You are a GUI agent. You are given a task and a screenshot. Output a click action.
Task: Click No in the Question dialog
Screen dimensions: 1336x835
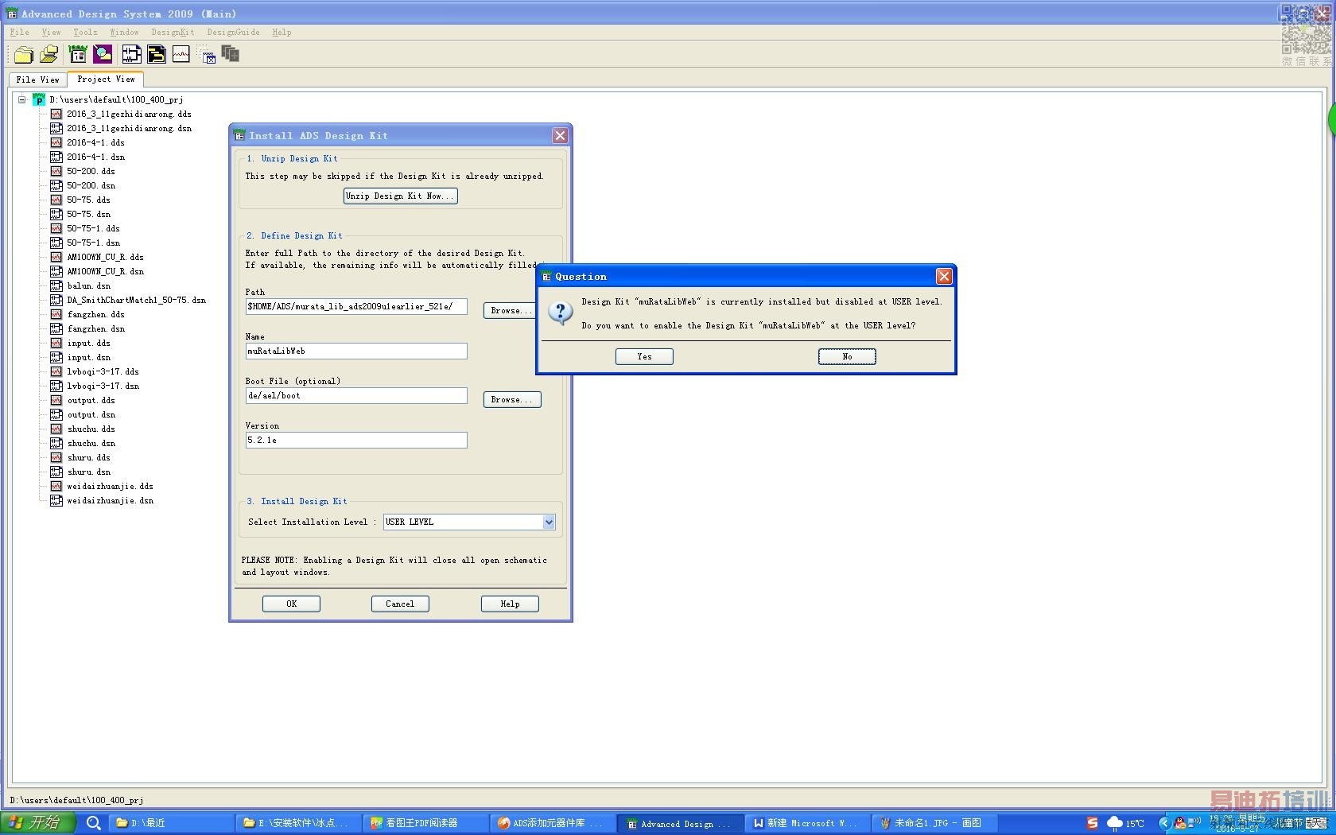pyautogui.click(x=847, y=357)
